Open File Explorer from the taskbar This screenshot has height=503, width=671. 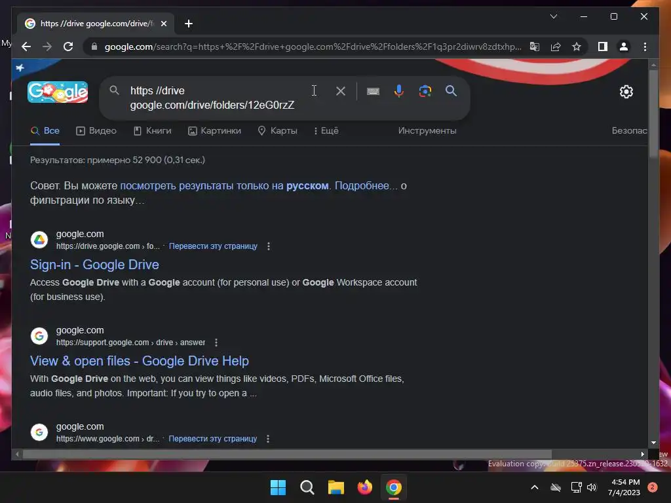(x=336, y=487)
